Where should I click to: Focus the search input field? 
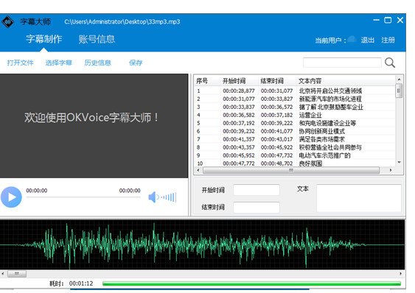pos(342,63)
